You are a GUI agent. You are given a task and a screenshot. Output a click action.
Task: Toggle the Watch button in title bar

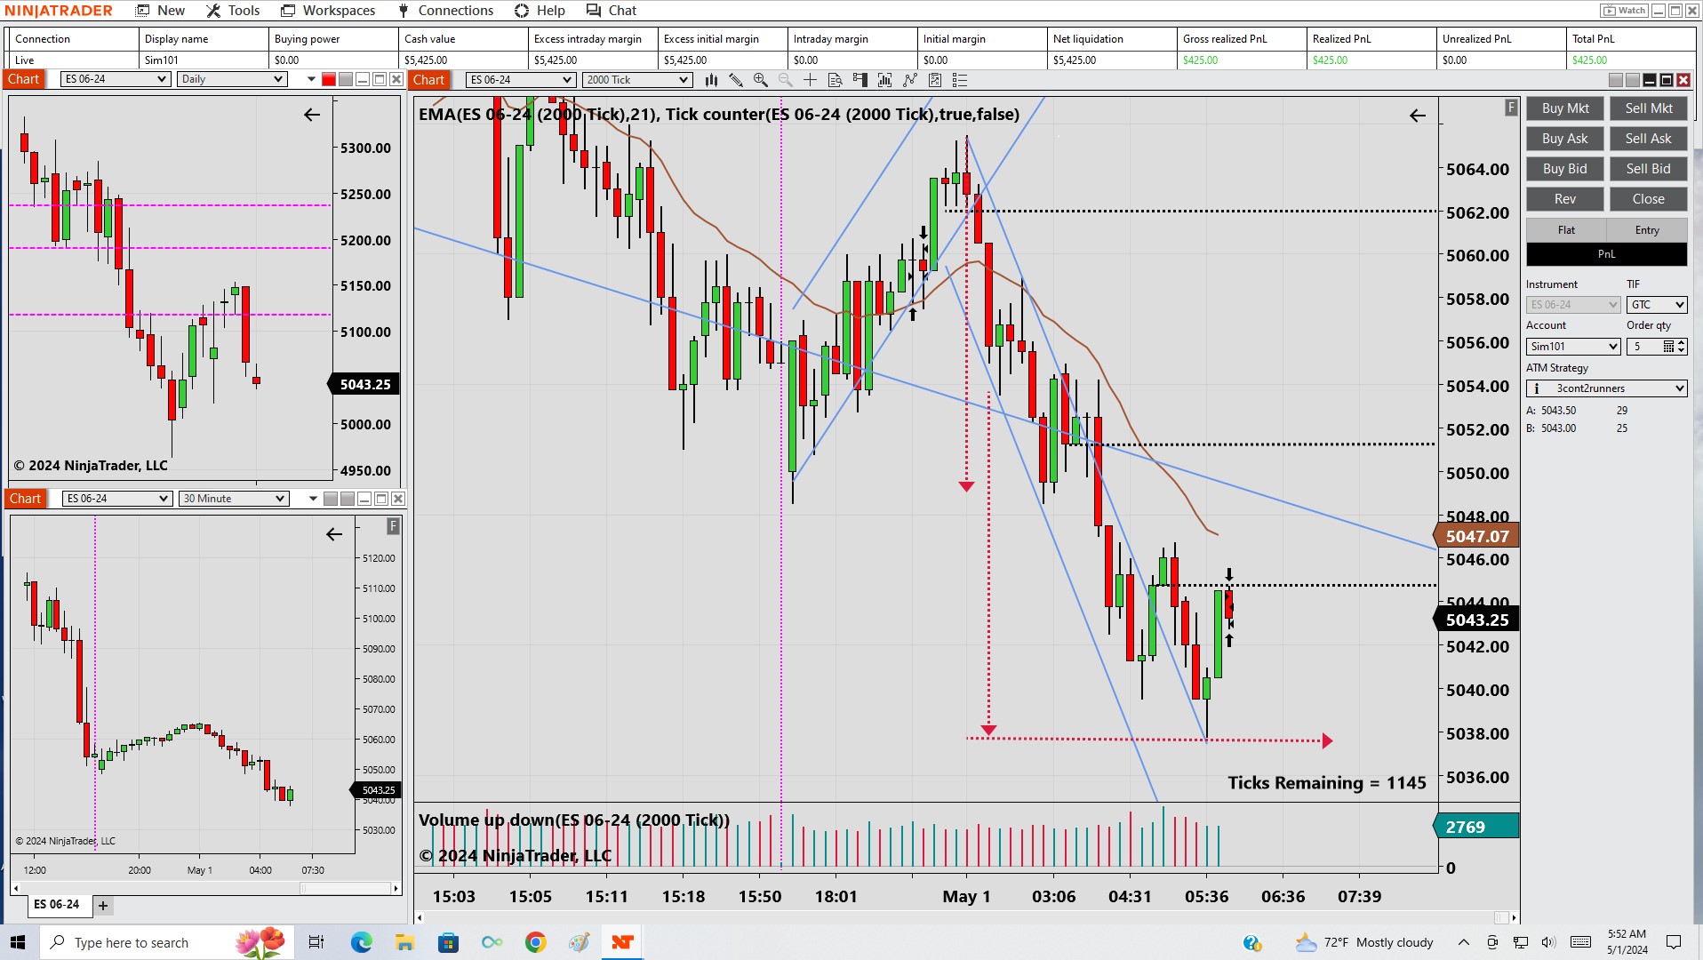(1625, 11)
